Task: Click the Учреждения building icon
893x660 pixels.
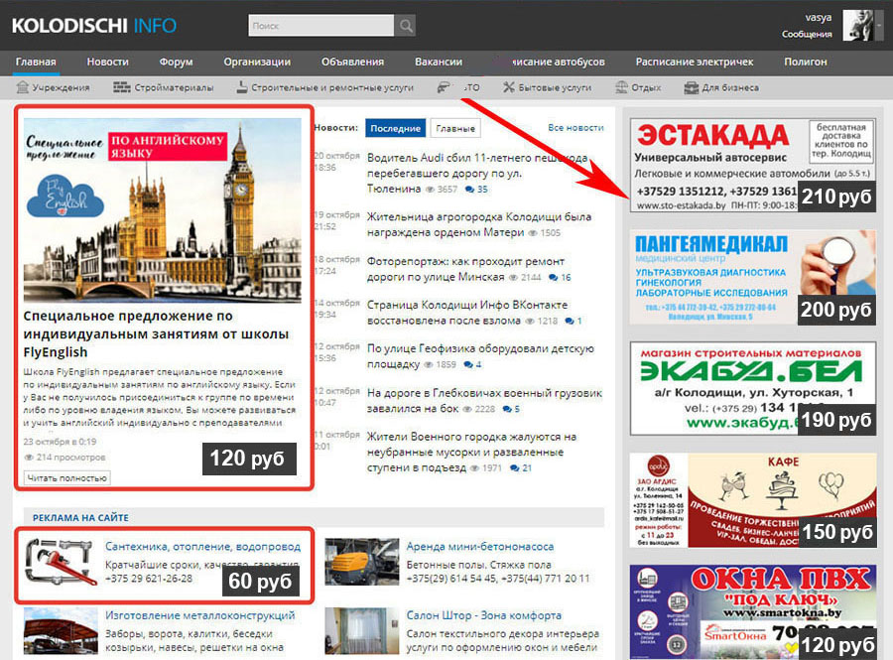Action: 22,87
